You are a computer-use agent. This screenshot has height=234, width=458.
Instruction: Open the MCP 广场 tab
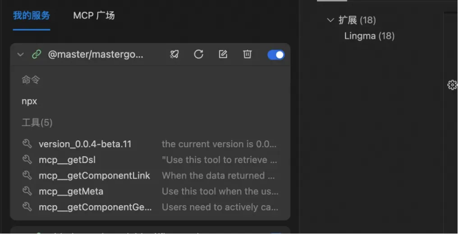tap(94, 16)
